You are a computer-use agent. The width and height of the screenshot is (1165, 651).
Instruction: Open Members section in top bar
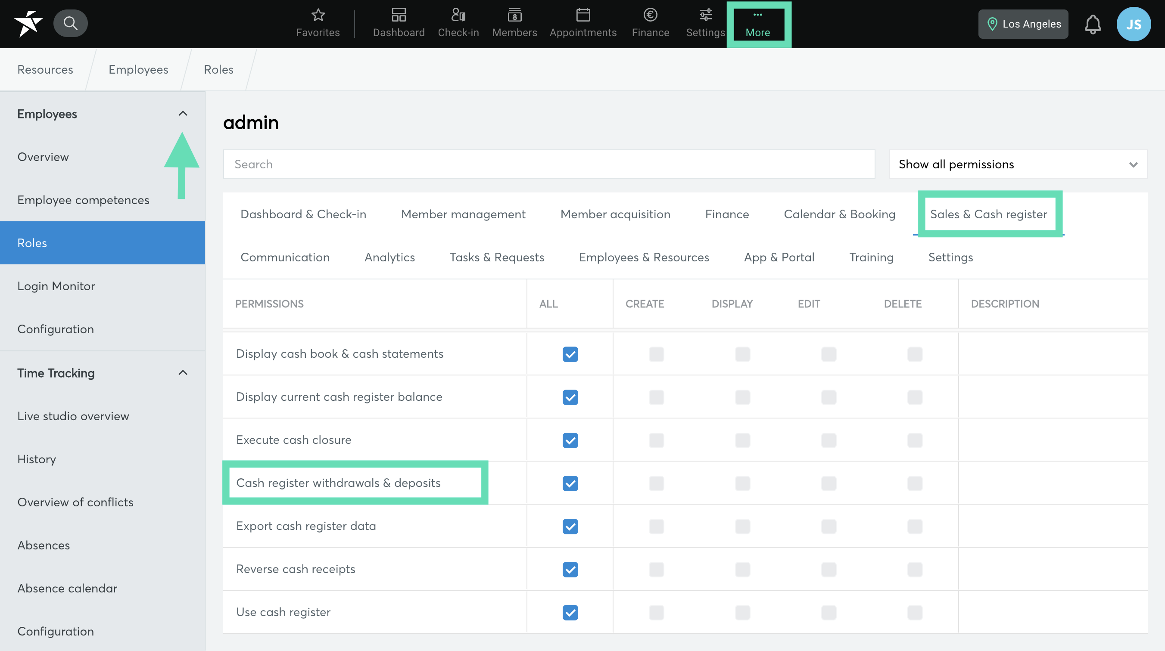pyautogui.click(x=515, y=24)
